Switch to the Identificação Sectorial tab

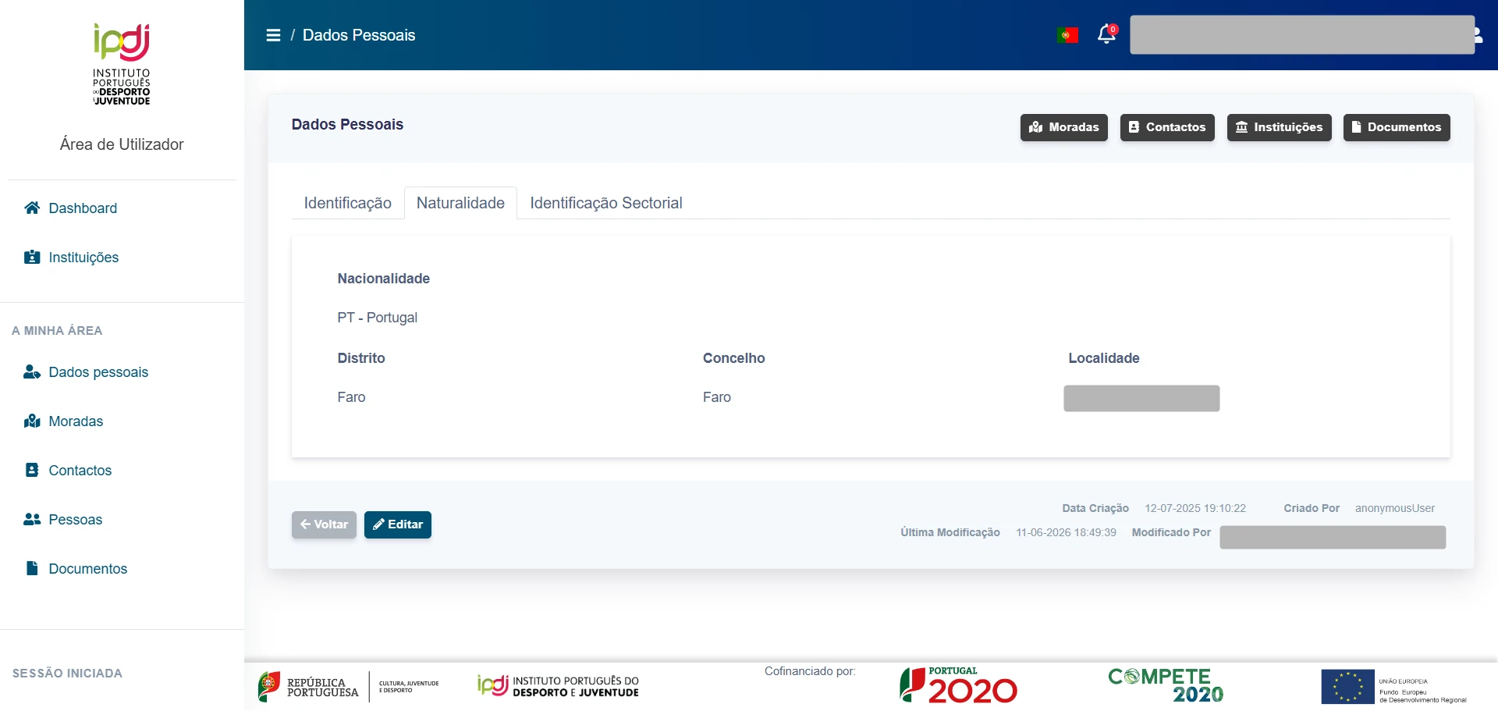[x=606, y=203]
